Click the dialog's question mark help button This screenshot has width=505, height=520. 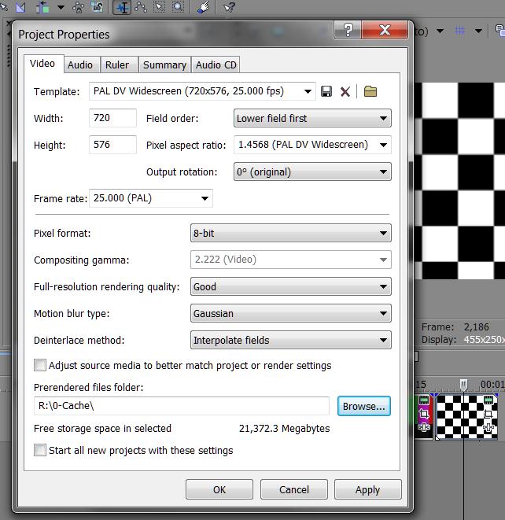click(348, 30)
